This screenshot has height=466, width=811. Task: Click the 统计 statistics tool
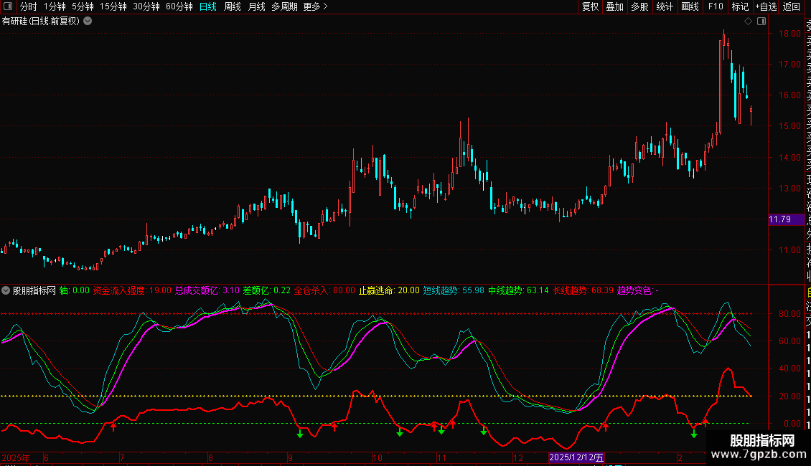[x=665, y=6]
